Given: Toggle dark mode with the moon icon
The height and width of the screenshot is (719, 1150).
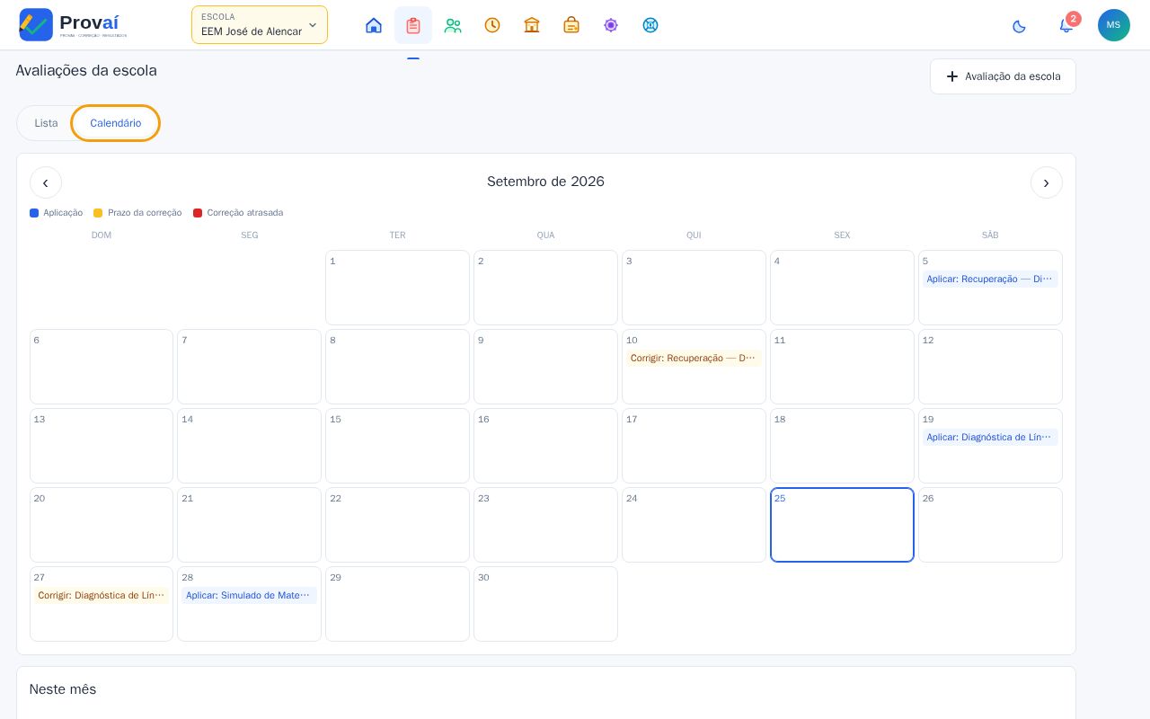Looking at the screenshot, I should coord(1019,26).
